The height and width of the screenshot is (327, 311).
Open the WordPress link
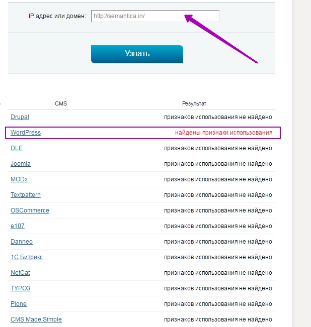click(x=26, y=133)
